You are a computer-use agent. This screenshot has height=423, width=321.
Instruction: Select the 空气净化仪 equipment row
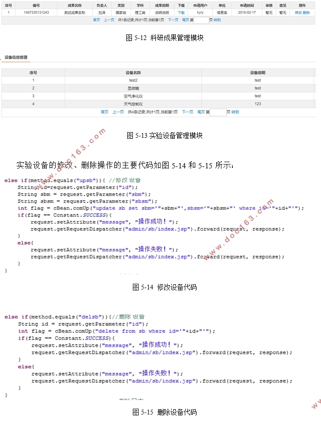(133, 96)
